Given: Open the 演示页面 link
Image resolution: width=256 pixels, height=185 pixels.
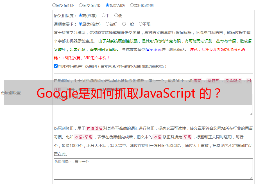Looking at the screenshot, I should point(153,49).
